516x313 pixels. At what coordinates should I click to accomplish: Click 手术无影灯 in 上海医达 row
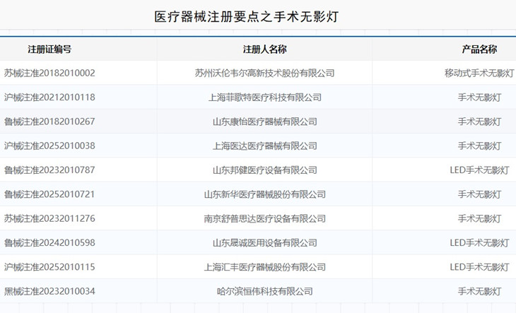[x=479, y=146]
